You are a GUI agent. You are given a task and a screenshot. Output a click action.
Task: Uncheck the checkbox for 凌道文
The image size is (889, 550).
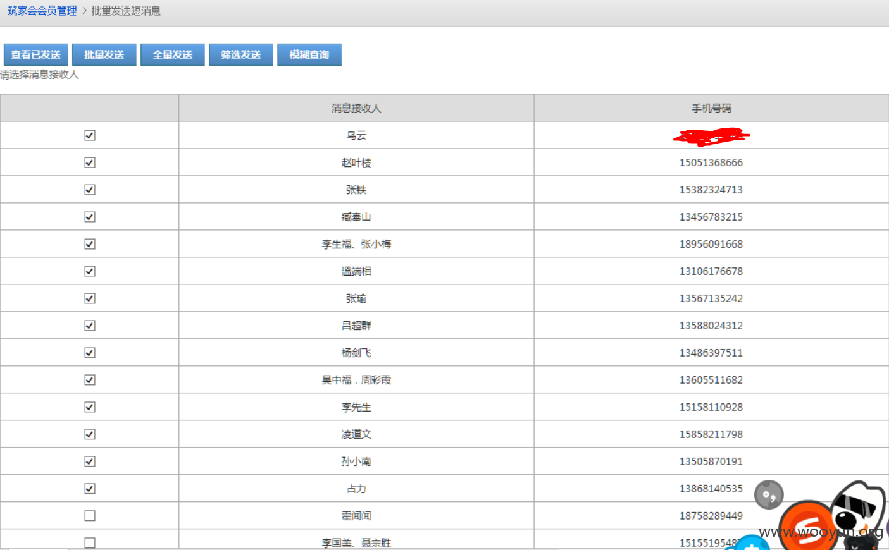click(90, 434)
